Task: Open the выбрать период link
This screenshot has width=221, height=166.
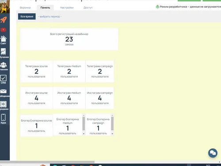Action: (x=50, y=16)
